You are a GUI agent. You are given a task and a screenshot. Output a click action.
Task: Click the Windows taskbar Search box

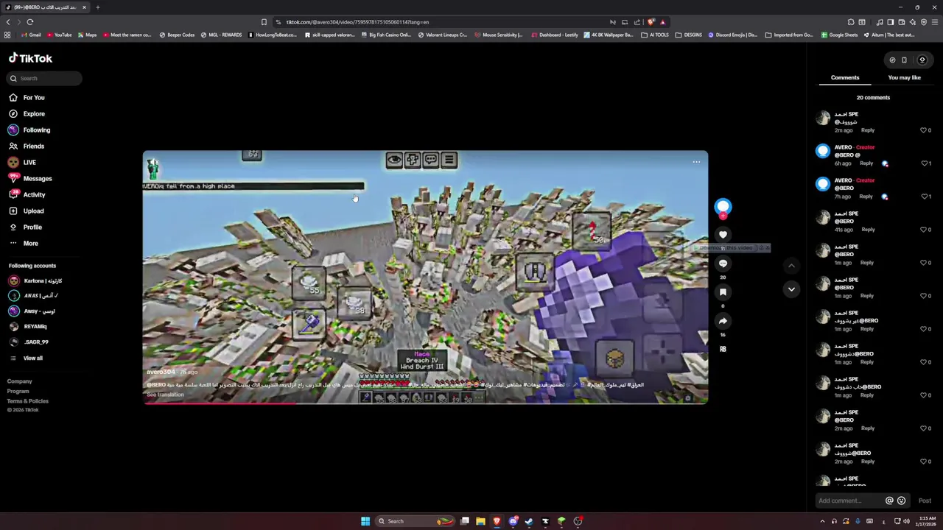pos(416,521)
